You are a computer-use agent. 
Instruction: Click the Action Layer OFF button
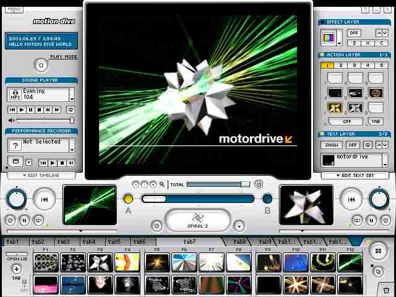(346, 121)
